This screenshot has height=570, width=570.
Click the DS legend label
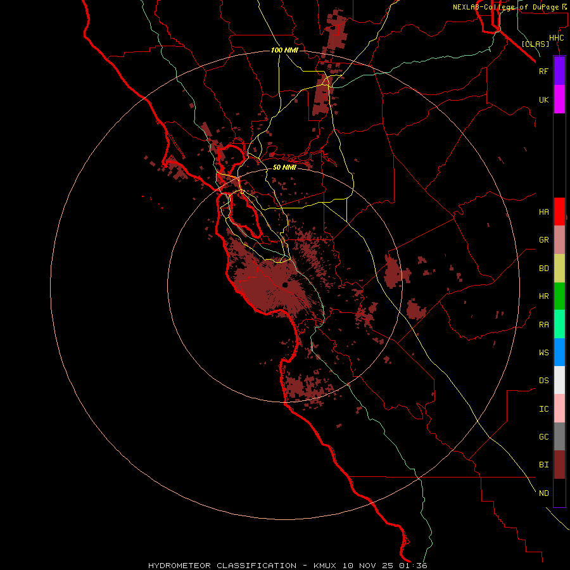(x=543, y=381)
